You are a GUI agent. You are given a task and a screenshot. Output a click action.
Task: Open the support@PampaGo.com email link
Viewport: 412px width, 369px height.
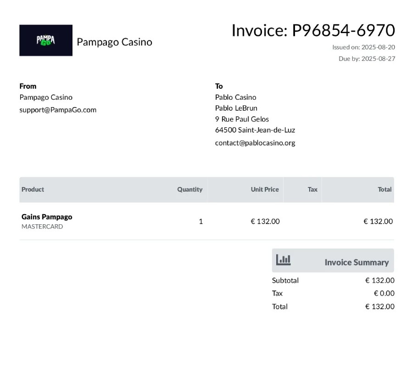[x=58, y=110]
